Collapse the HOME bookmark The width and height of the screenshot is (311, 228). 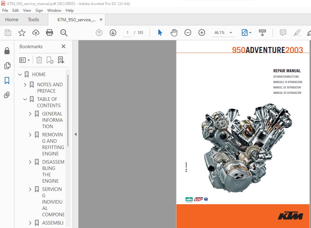[20, 74]
